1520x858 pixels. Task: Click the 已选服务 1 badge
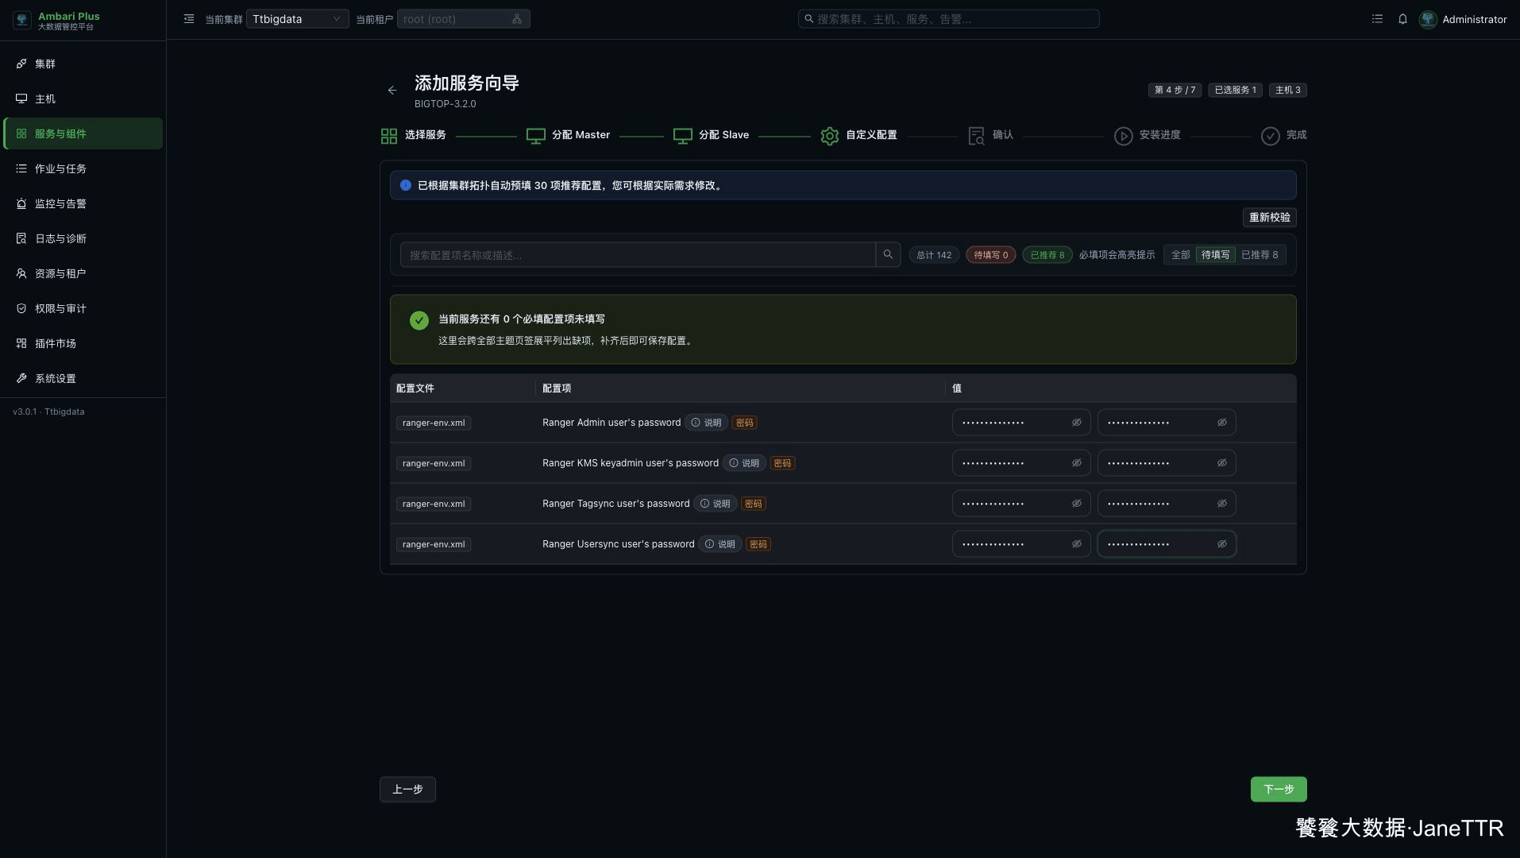(x=1235, y=91)
